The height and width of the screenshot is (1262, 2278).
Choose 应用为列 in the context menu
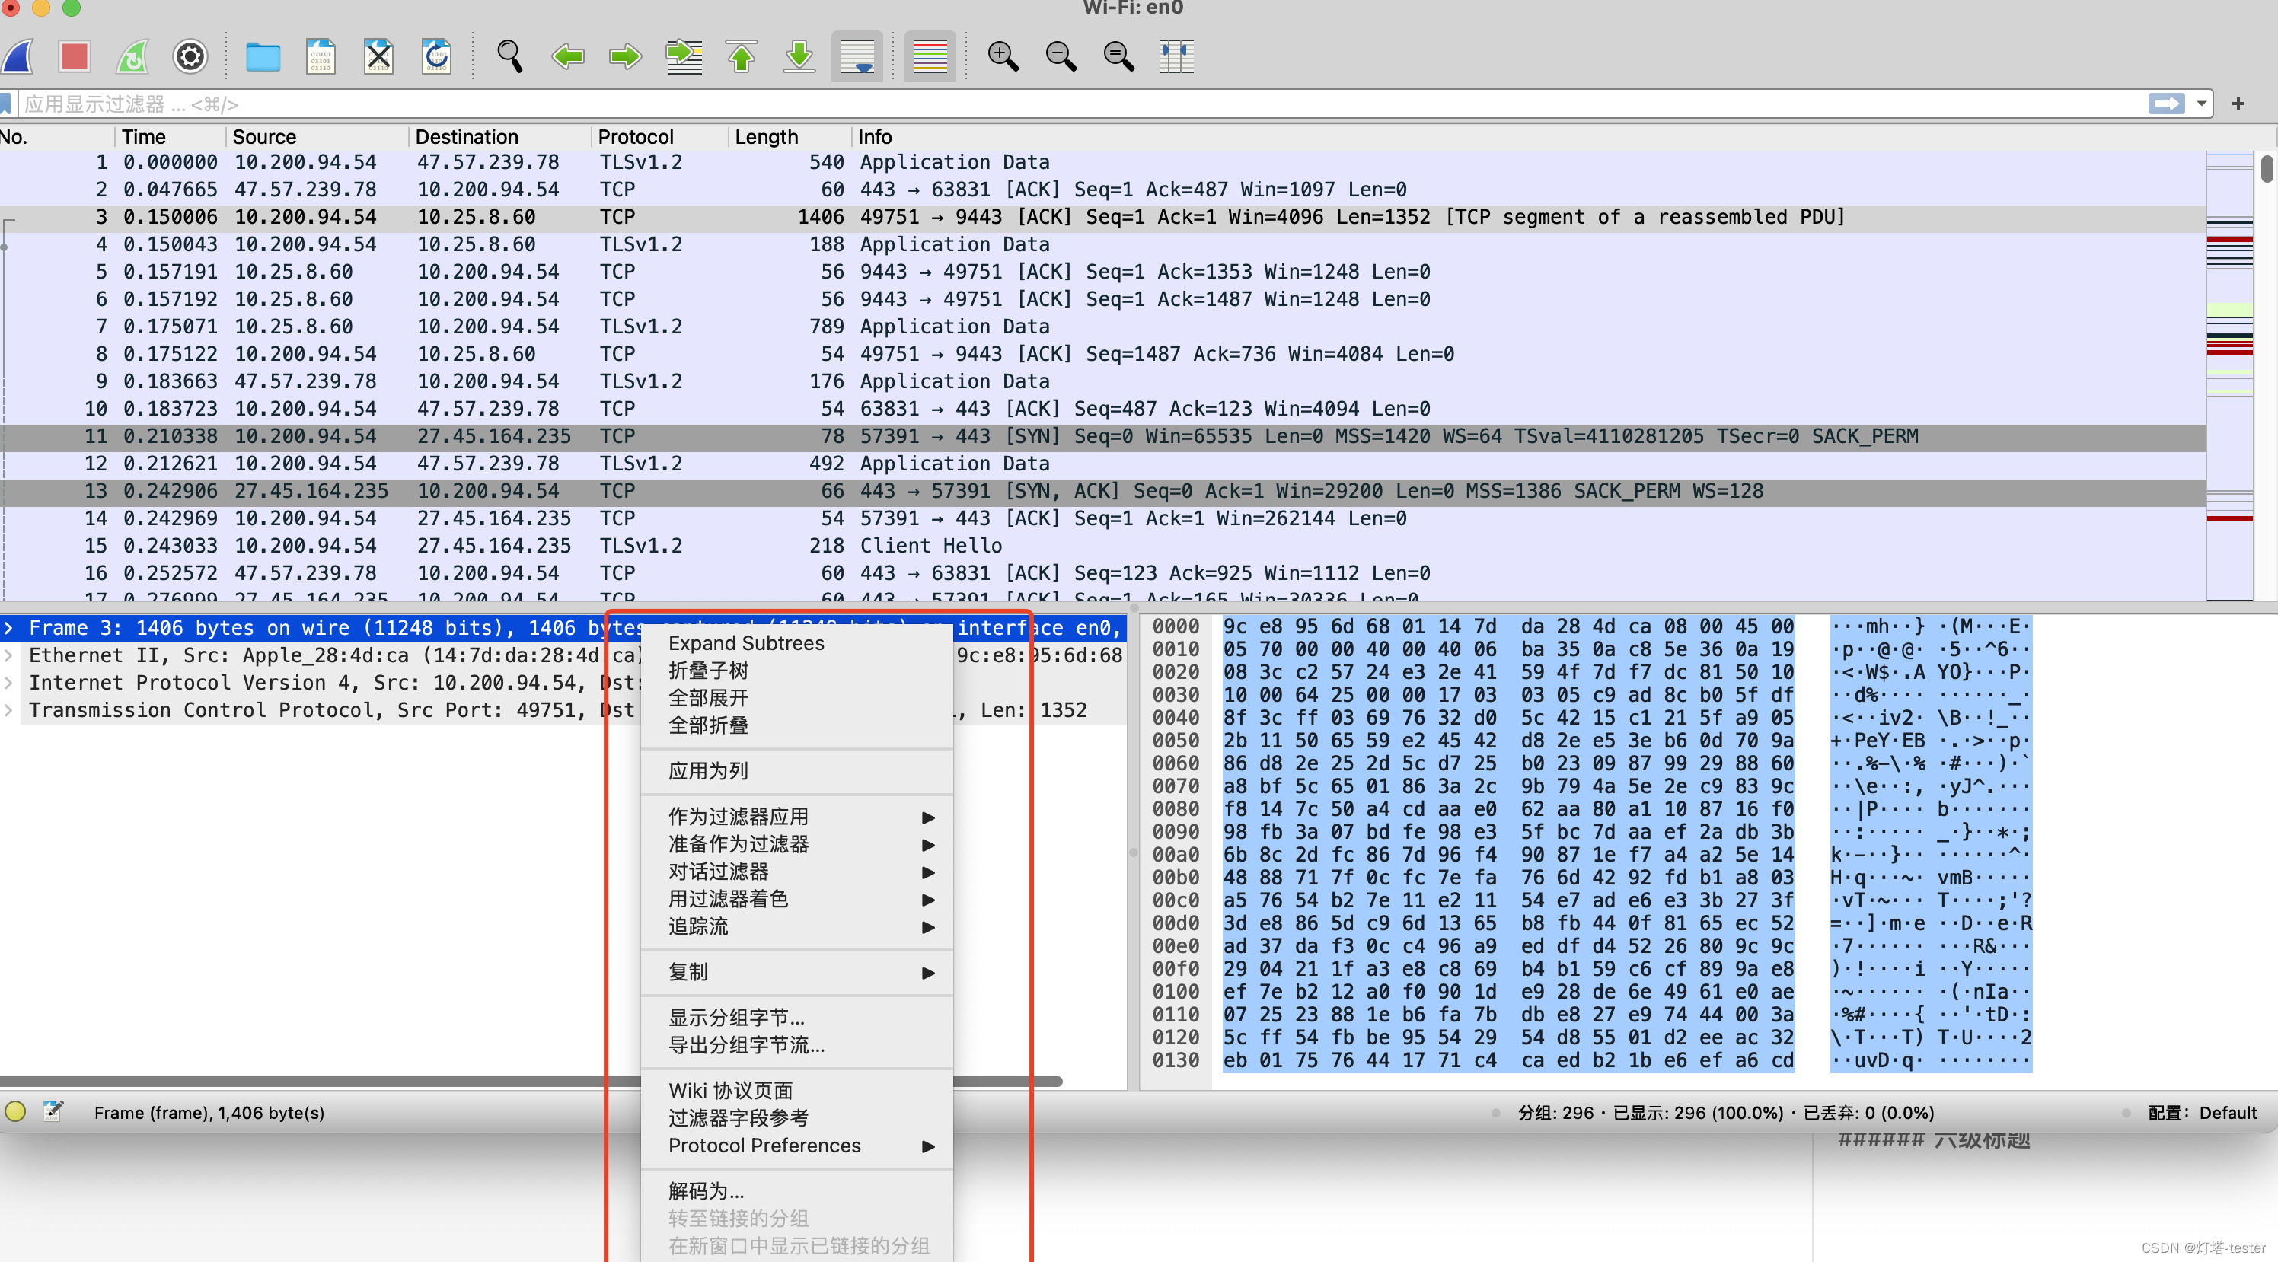tap(797, 772)
